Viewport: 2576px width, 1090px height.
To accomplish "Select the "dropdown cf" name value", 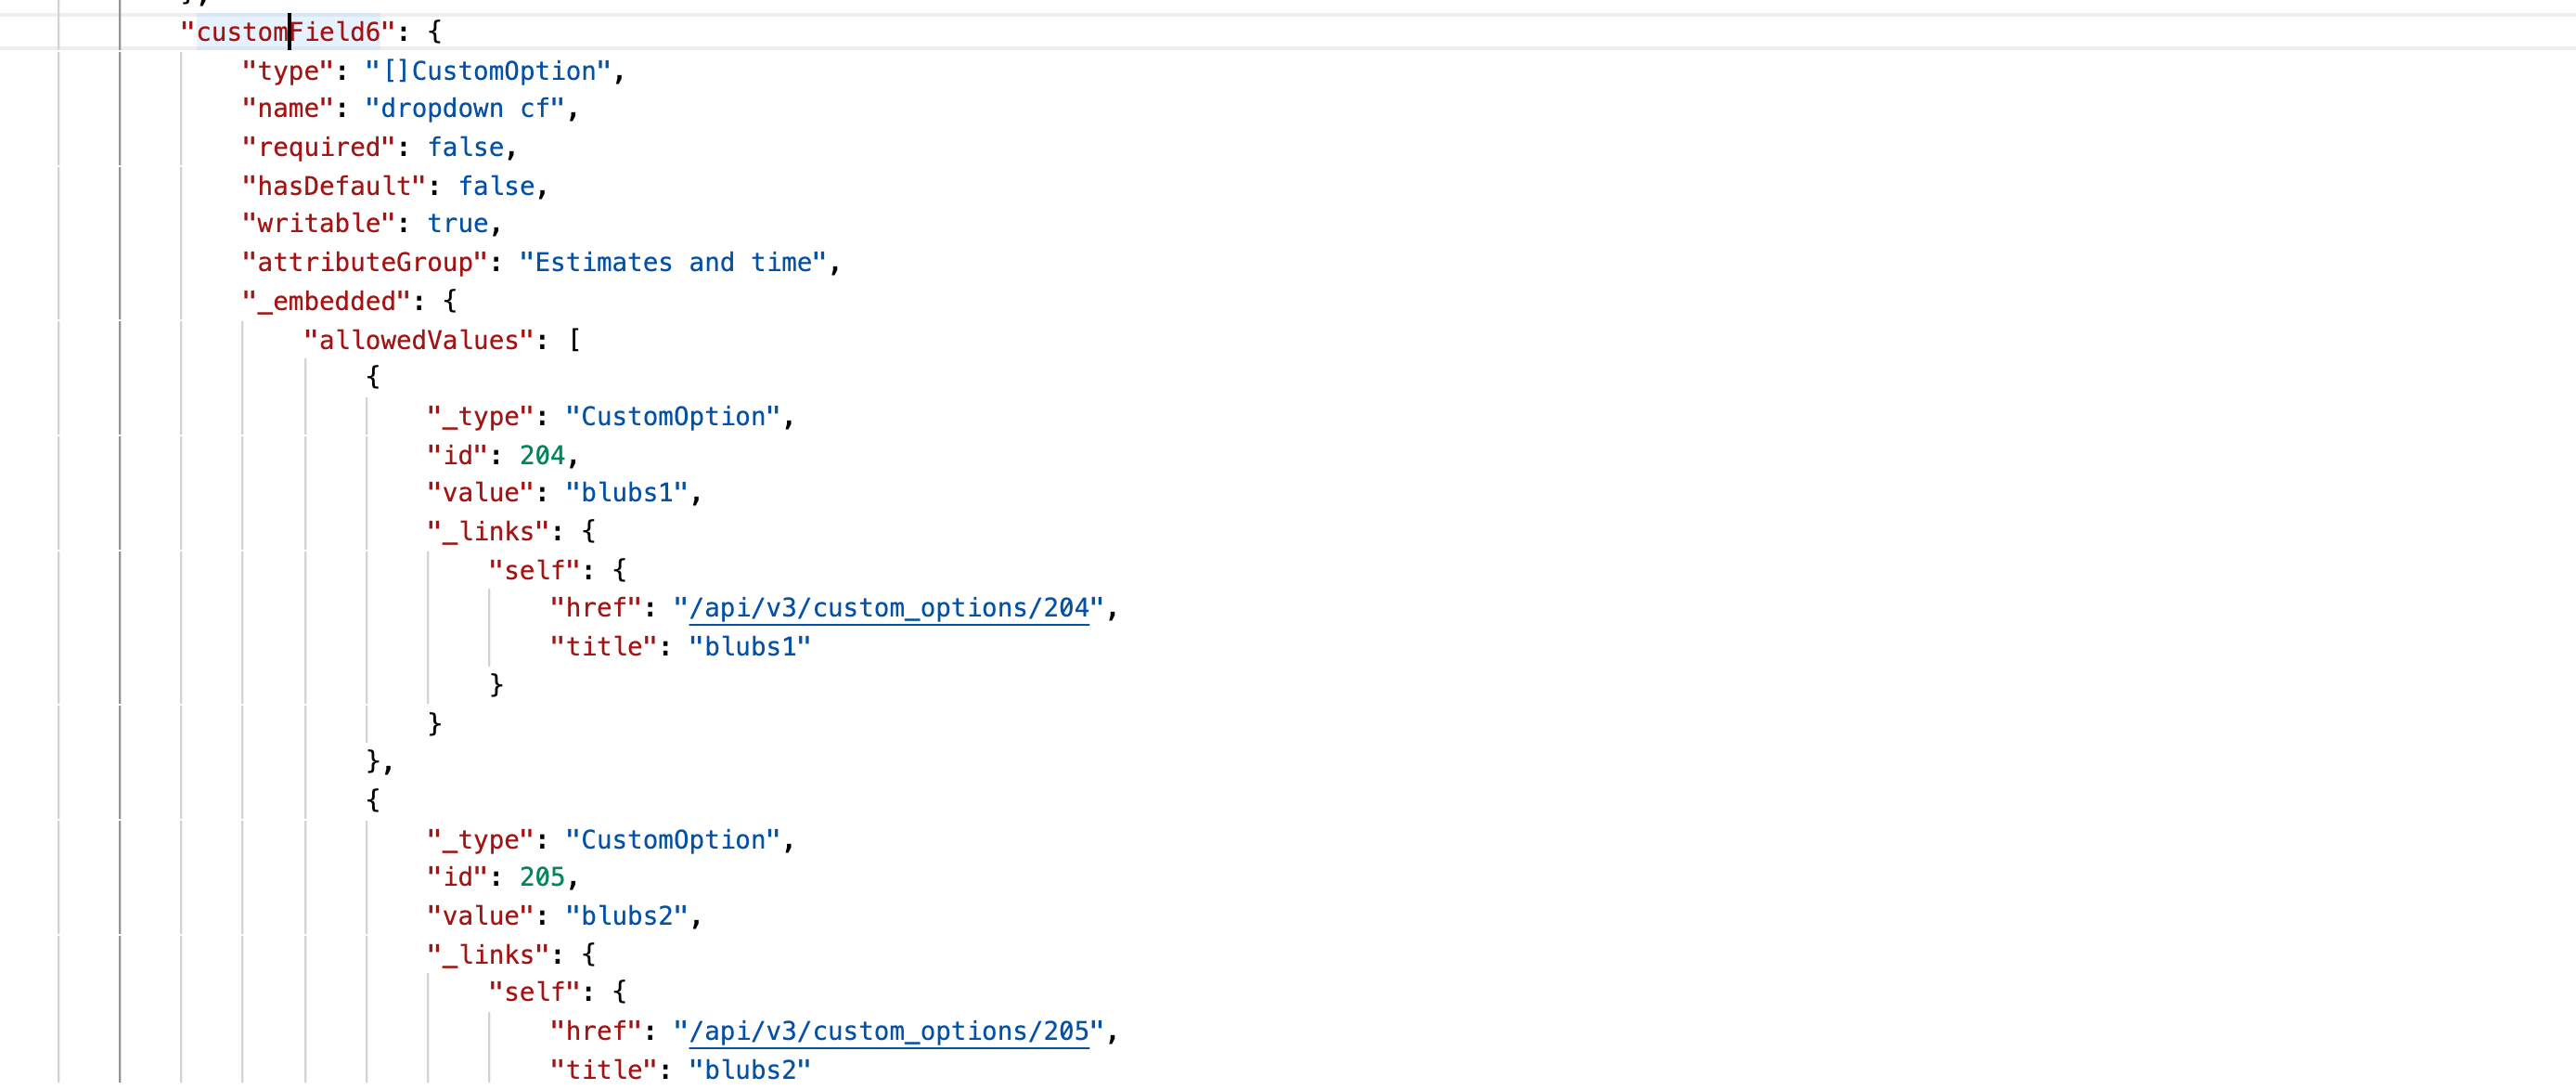I will [x=464, y=108].
